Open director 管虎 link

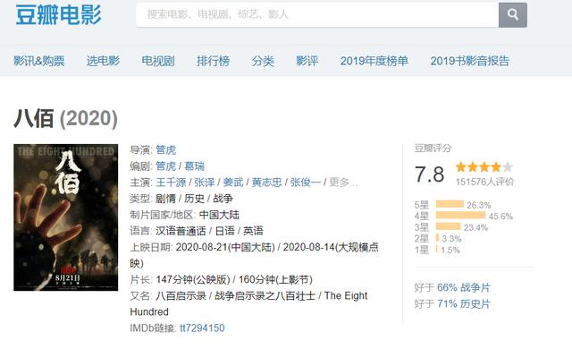coord(165,150)
